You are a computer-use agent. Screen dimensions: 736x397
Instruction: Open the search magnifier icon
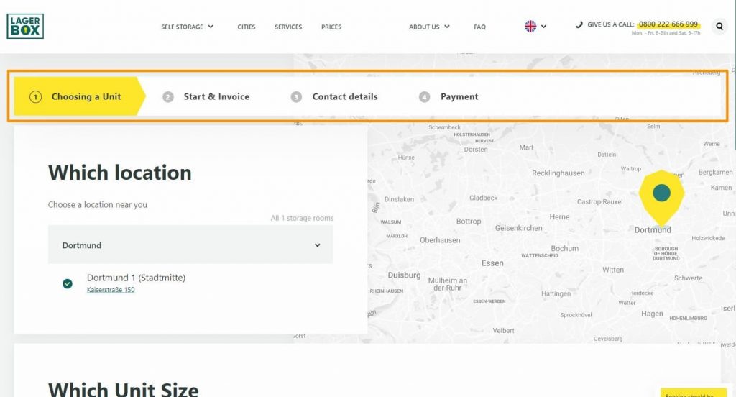coord(719,27)
